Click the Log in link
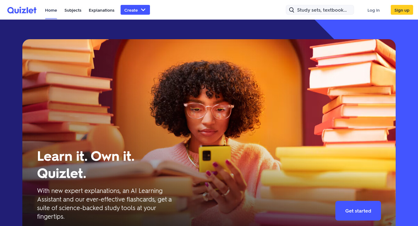The height and width of the screenshot is (226, 418). 374,10
